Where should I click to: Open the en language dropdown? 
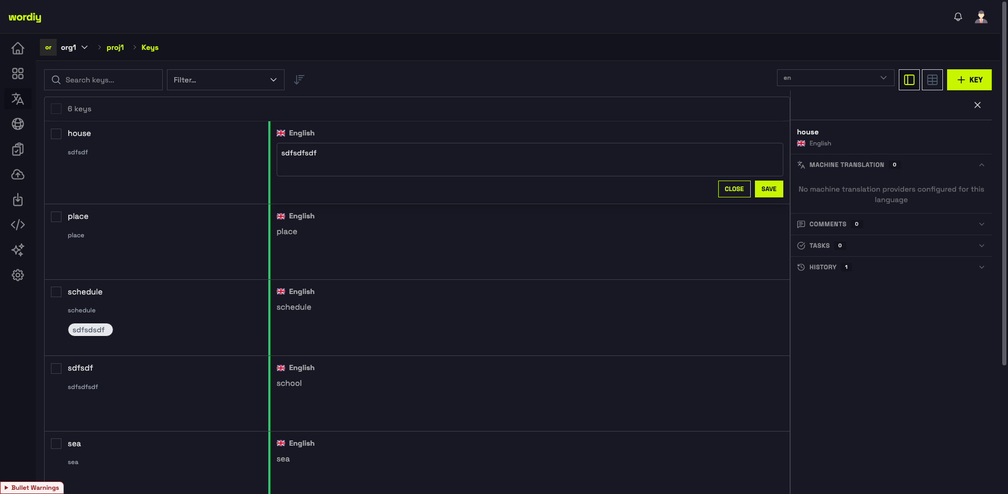(835, 78)
